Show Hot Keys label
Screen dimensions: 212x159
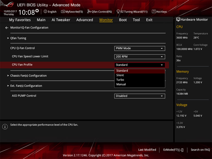click(x=161, y=12)
